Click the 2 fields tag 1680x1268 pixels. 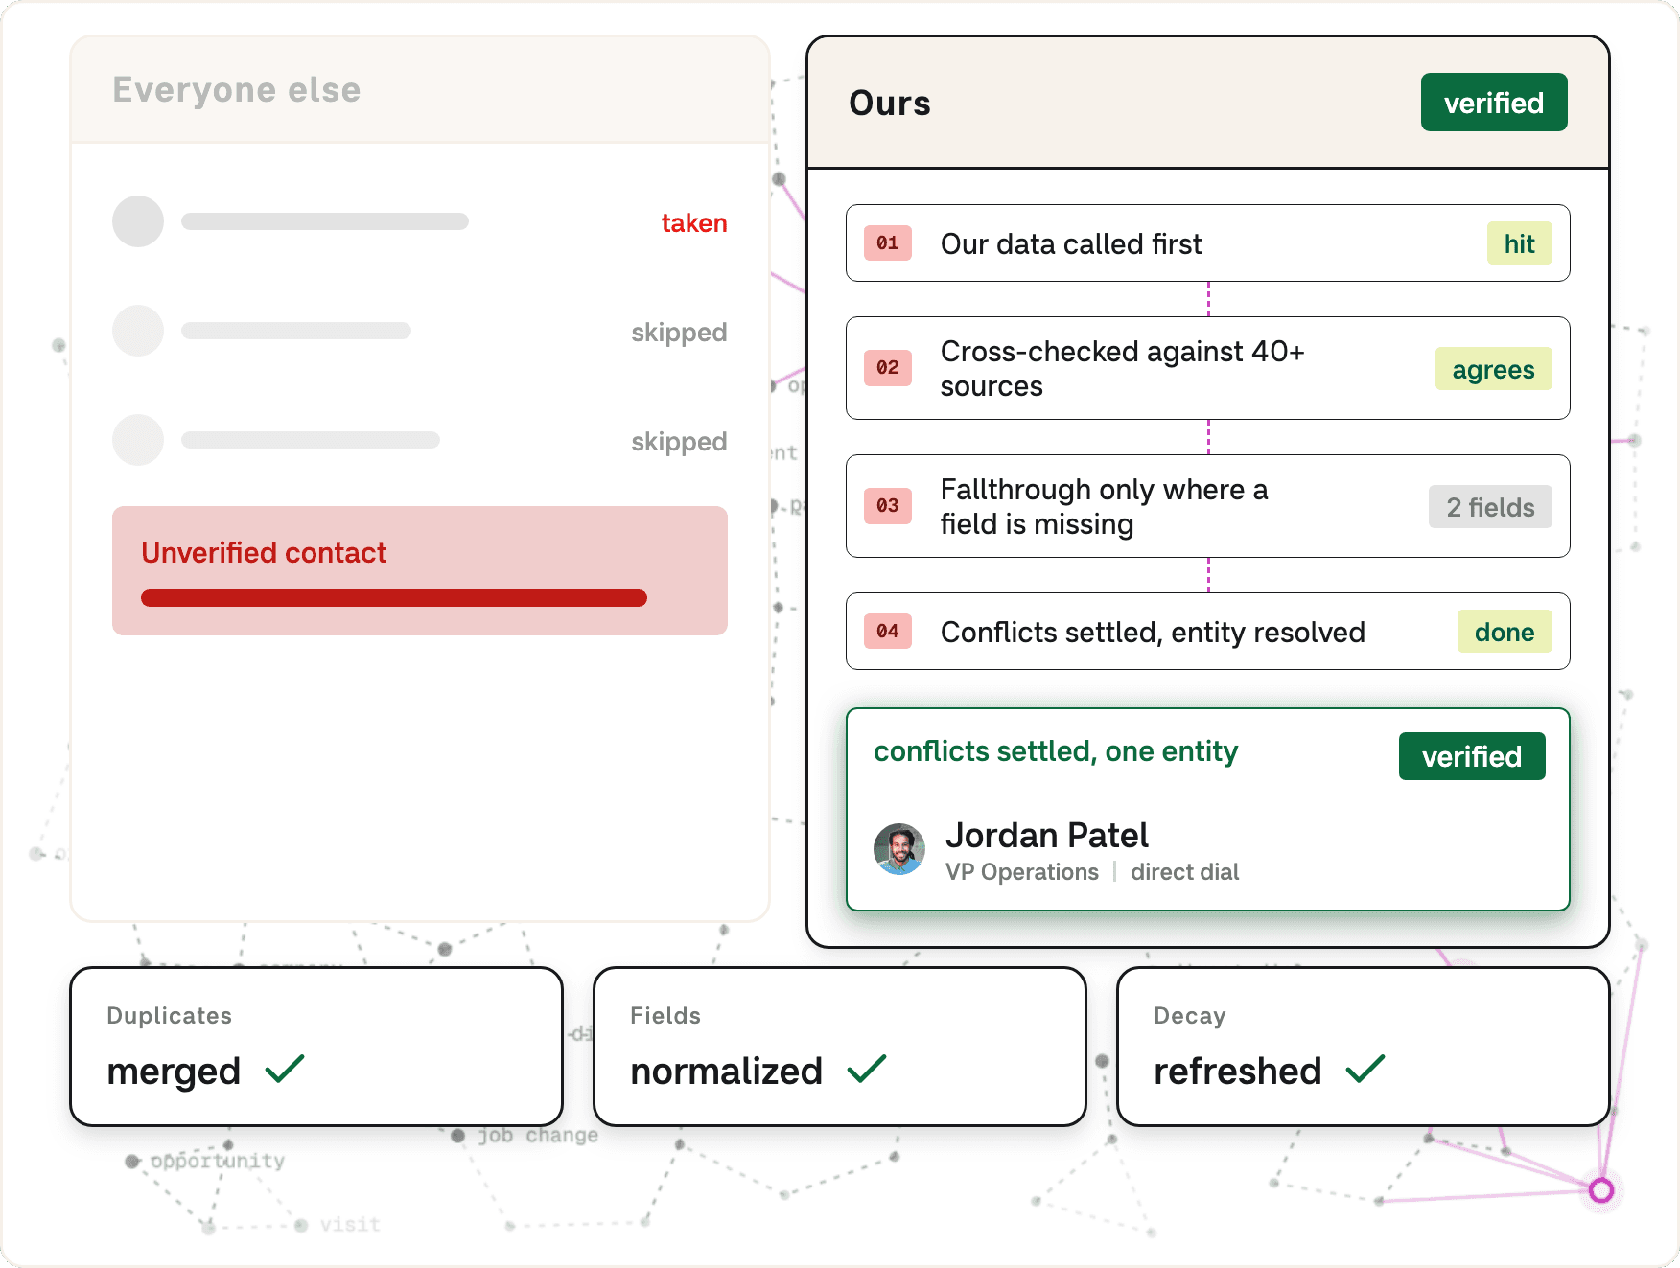click(1491, 507)
